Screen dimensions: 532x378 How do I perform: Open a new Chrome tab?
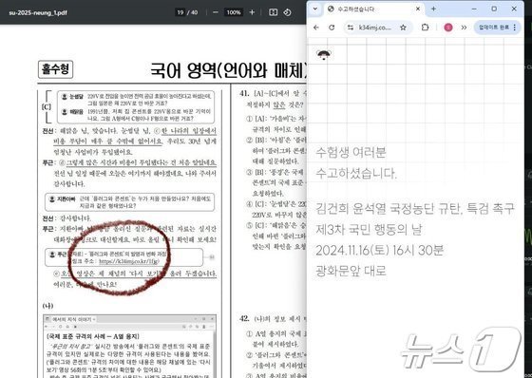point(433,9)
